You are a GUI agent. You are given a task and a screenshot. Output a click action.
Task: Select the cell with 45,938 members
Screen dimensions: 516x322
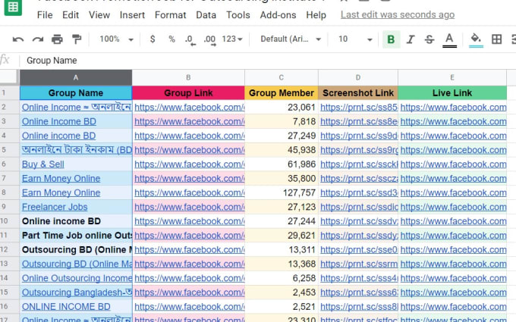[x=282, y=150]
